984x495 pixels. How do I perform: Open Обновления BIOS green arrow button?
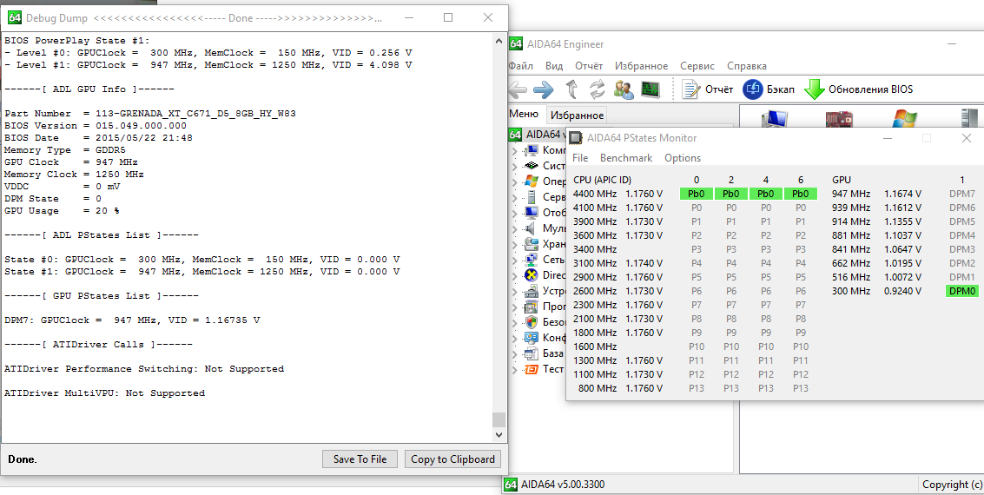(858, 89)
